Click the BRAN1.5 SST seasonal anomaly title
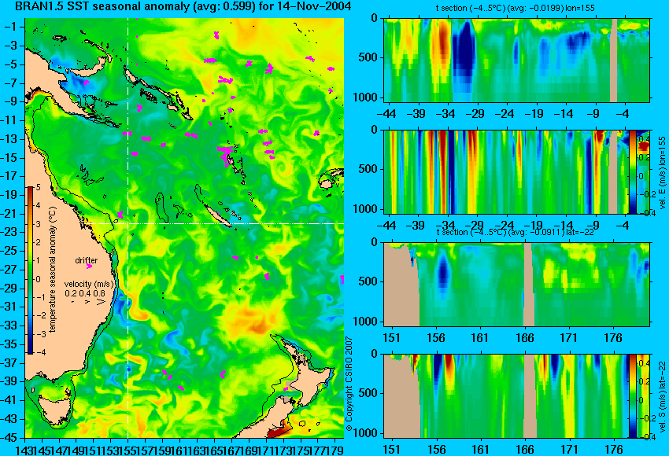669x456 pixels. 183,6
